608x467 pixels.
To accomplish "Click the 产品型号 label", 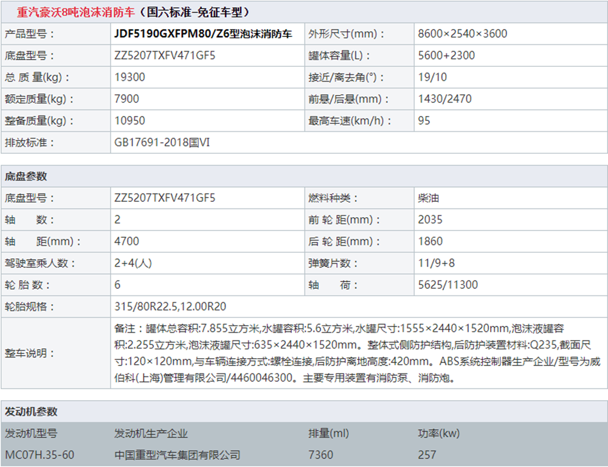I will (x=29, y=34).
